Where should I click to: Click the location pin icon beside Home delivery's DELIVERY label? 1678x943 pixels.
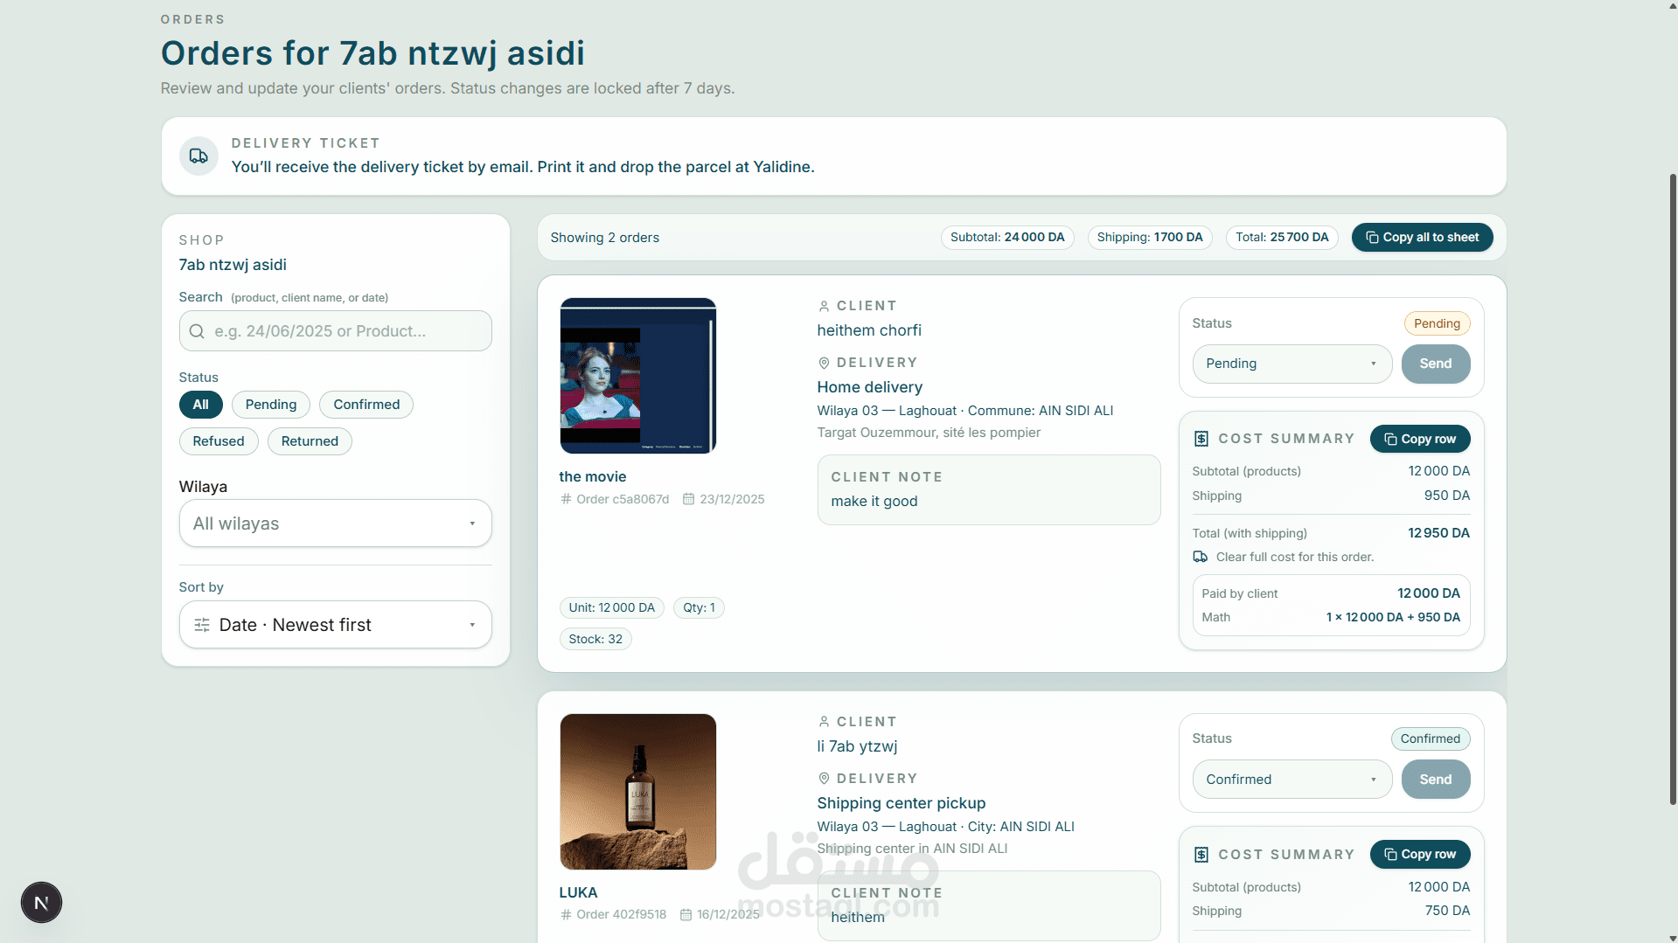tap(824, 363)
